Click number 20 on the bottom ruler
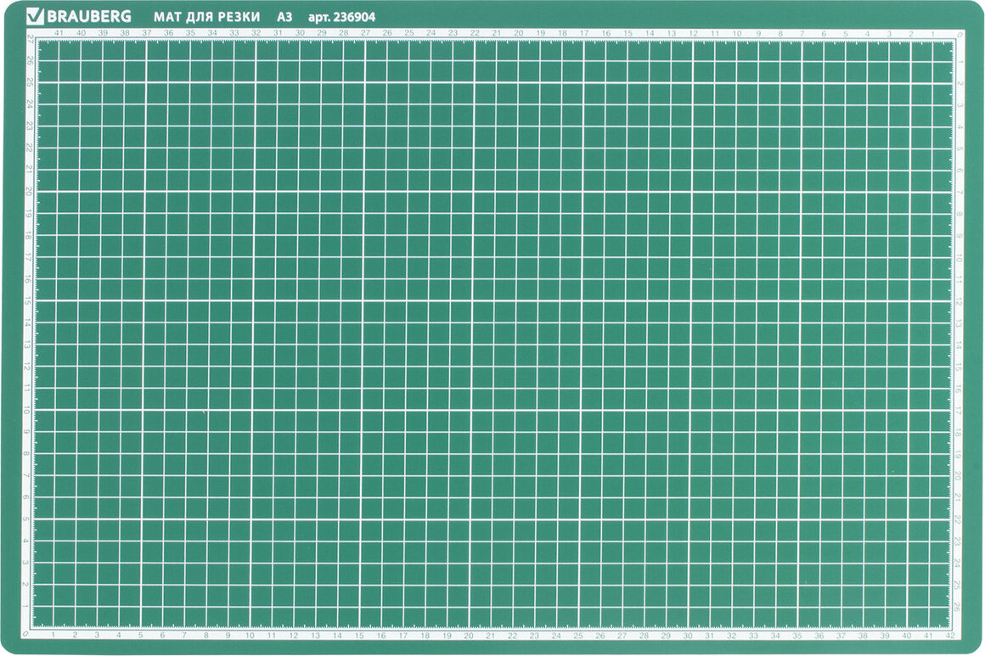 [469, 635]
